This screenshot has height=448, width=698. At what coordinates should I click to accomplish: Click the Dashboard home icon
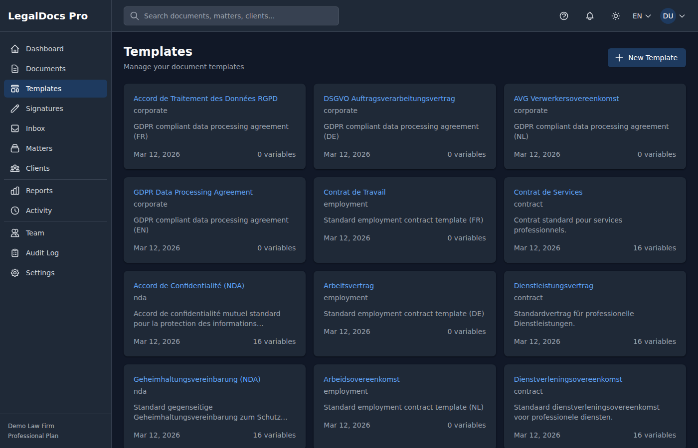[15, 49]
